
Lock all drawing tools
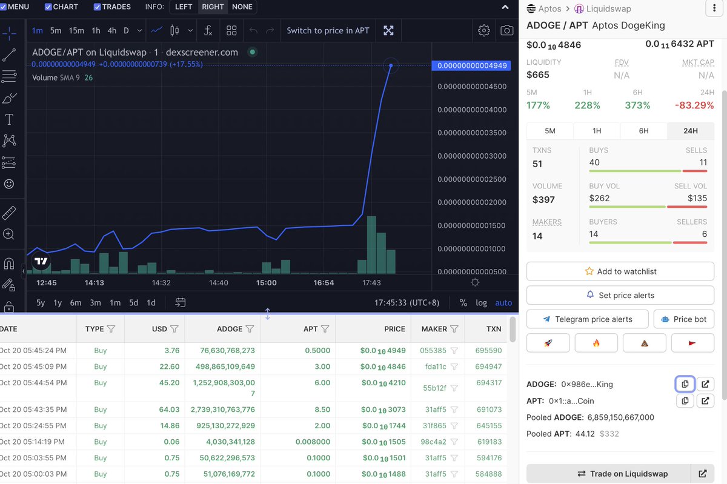tap(9, 306)
